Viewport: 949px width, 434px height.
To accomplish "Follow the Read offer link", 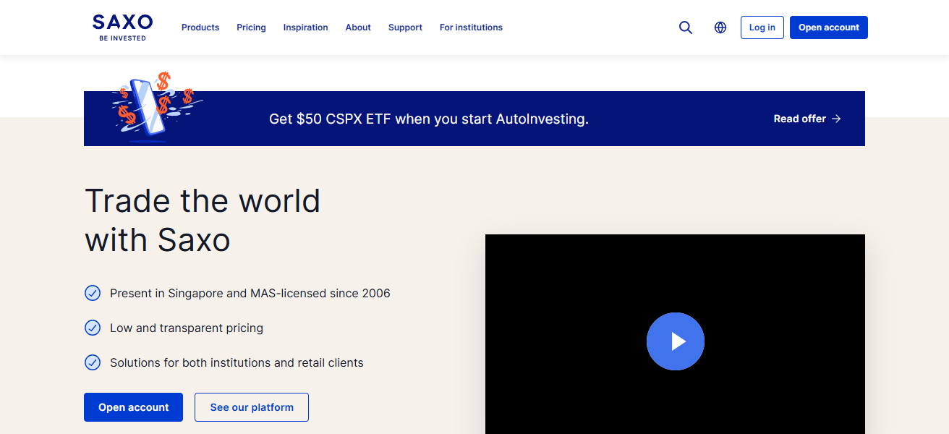I will (x=807, y=119).
